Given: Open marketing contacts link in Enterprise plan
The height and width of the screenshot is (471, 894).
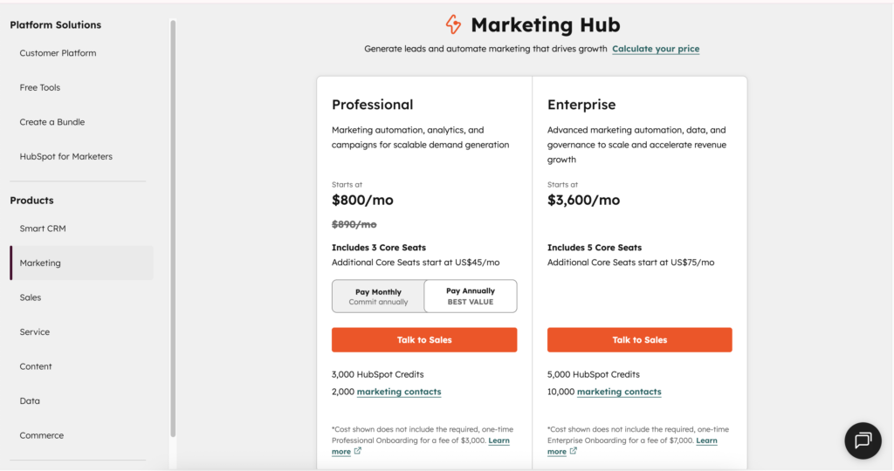Looking at the screenshot, I should pos(619,392).
